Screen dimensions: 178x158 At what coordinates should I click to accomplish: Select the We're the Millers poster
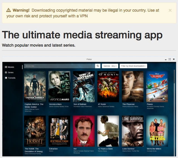[157, 131]
